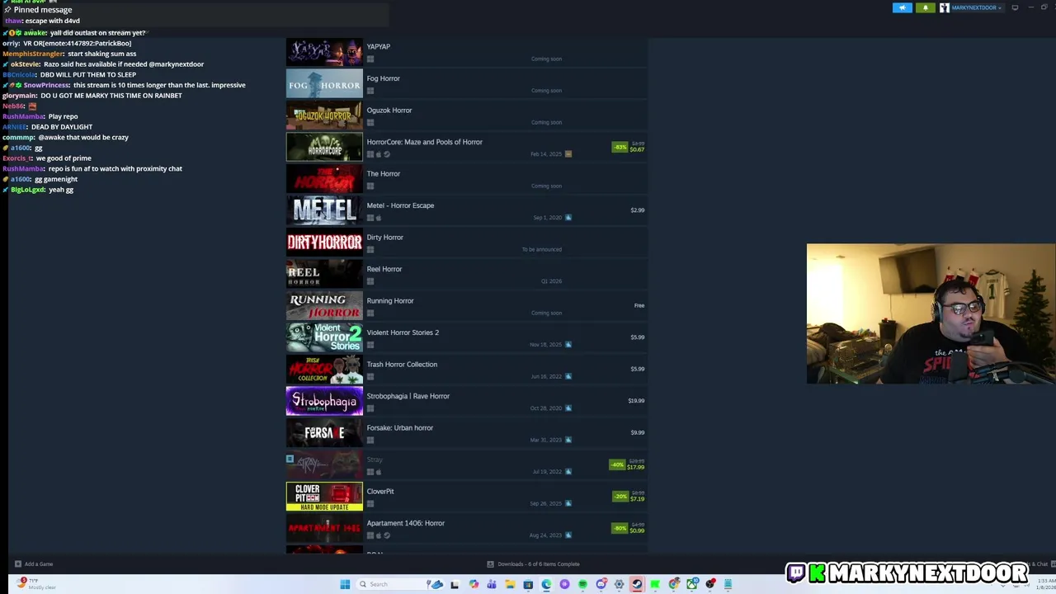Click Running Horror title text
The image size is (1056, 594).
(x=390, y=301)
